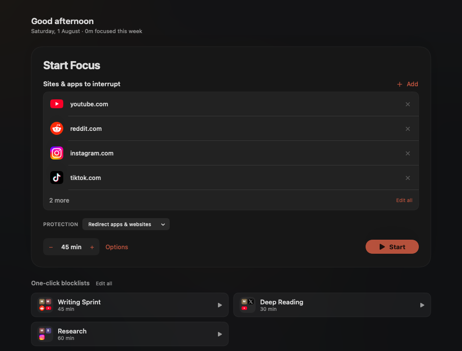The image size is (462, 351).
Task: Click the TikTok logo icon
Action: [x=57, y=178]
